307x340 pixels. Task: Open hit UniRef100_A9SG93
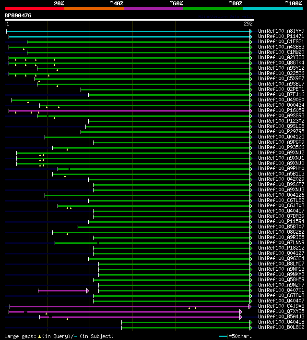point(281,116)
